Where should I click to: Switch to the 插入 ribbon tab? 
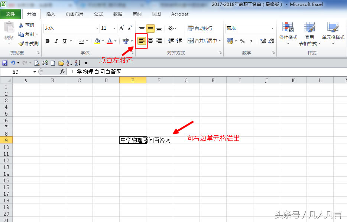tap(51, 14)
